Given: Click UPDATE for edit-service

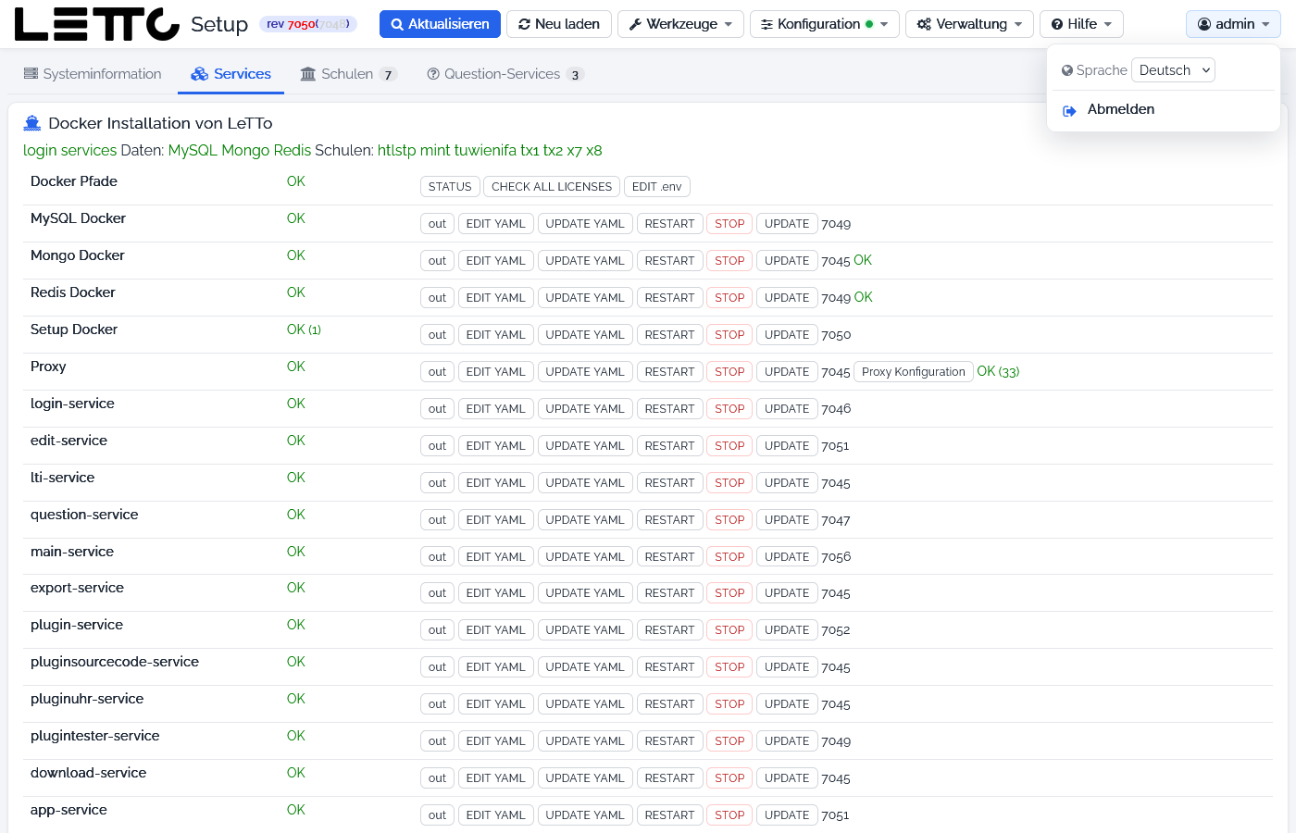Looking at the screenshot, I should tap(787, 446).
